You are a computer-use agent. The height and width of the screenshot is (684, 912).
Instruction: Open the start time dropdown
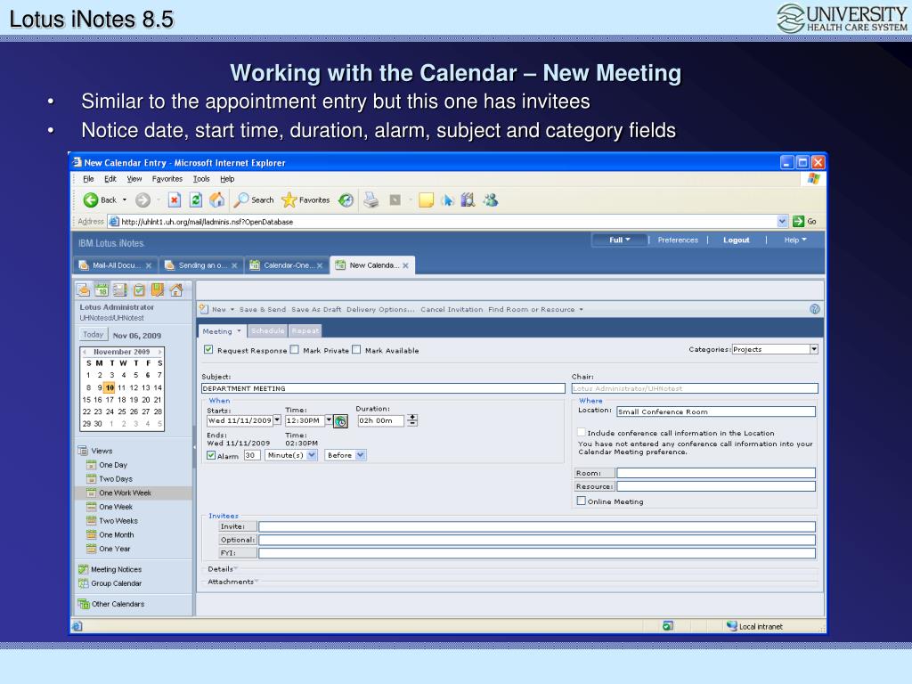(x=329, y=420)
